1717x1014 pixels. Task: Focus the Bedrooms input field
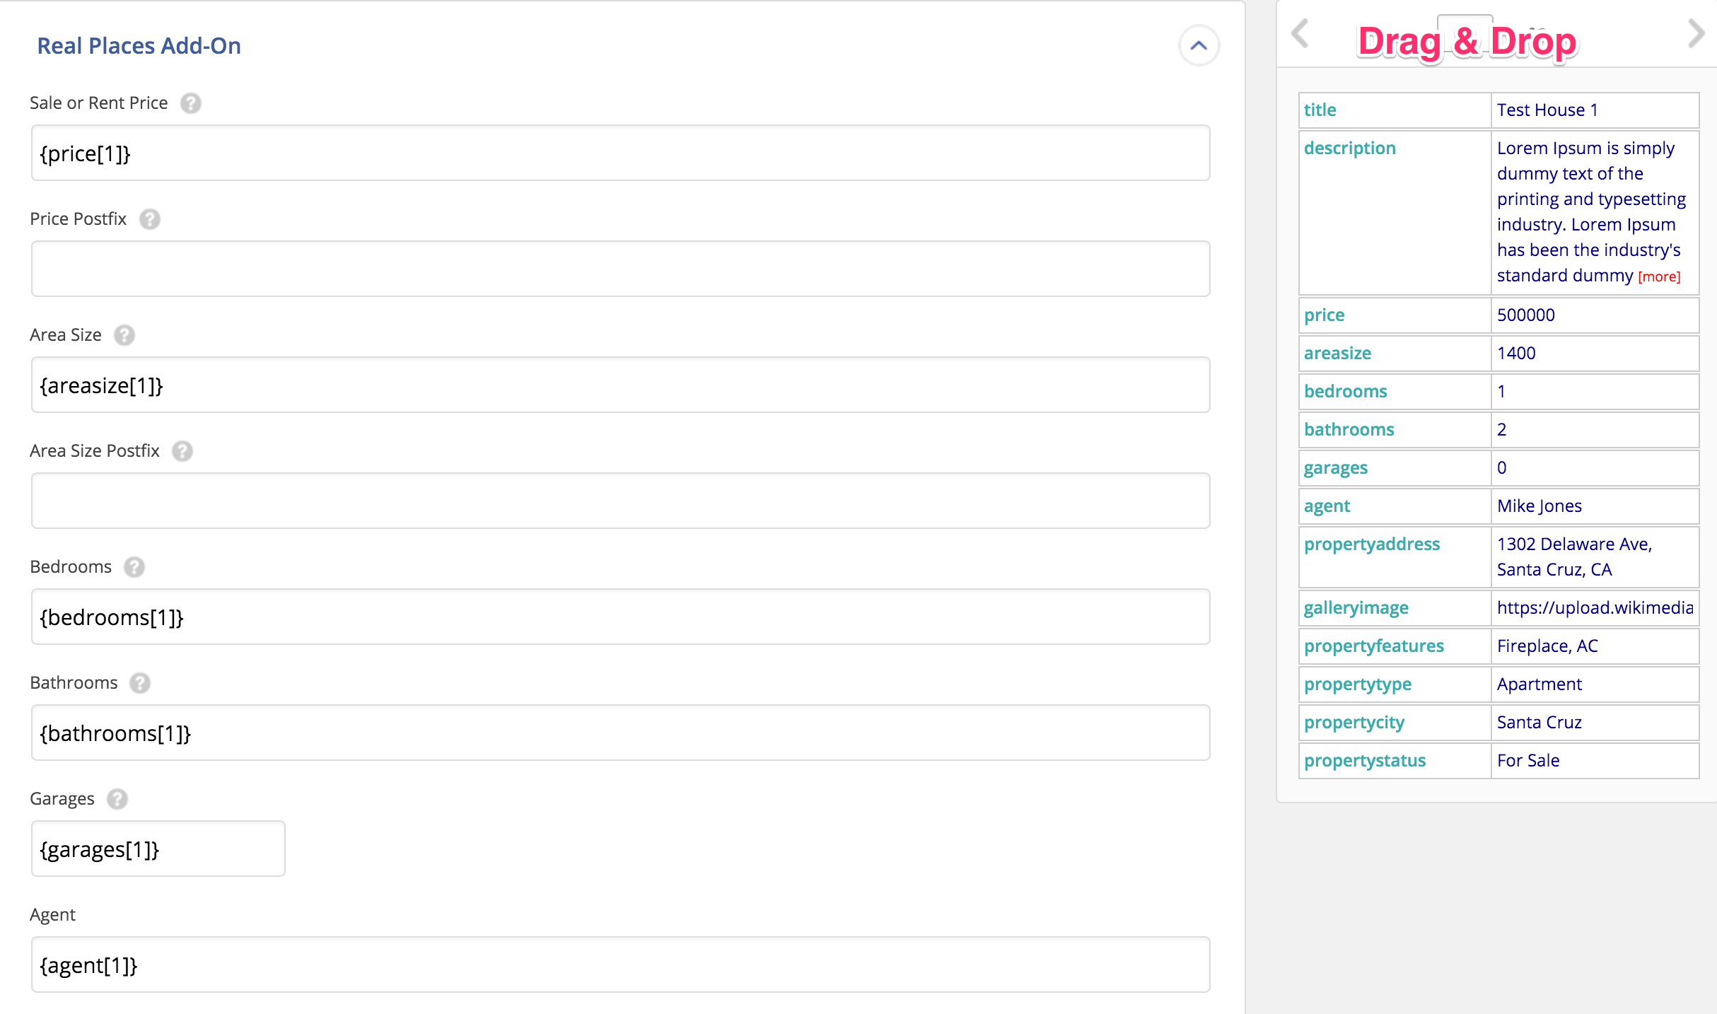click(x=620, y=617)
